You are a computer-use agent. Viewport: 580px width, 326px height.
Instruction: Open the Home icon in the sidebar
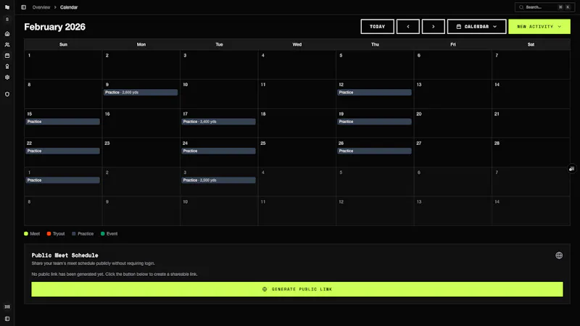point(7,33)
